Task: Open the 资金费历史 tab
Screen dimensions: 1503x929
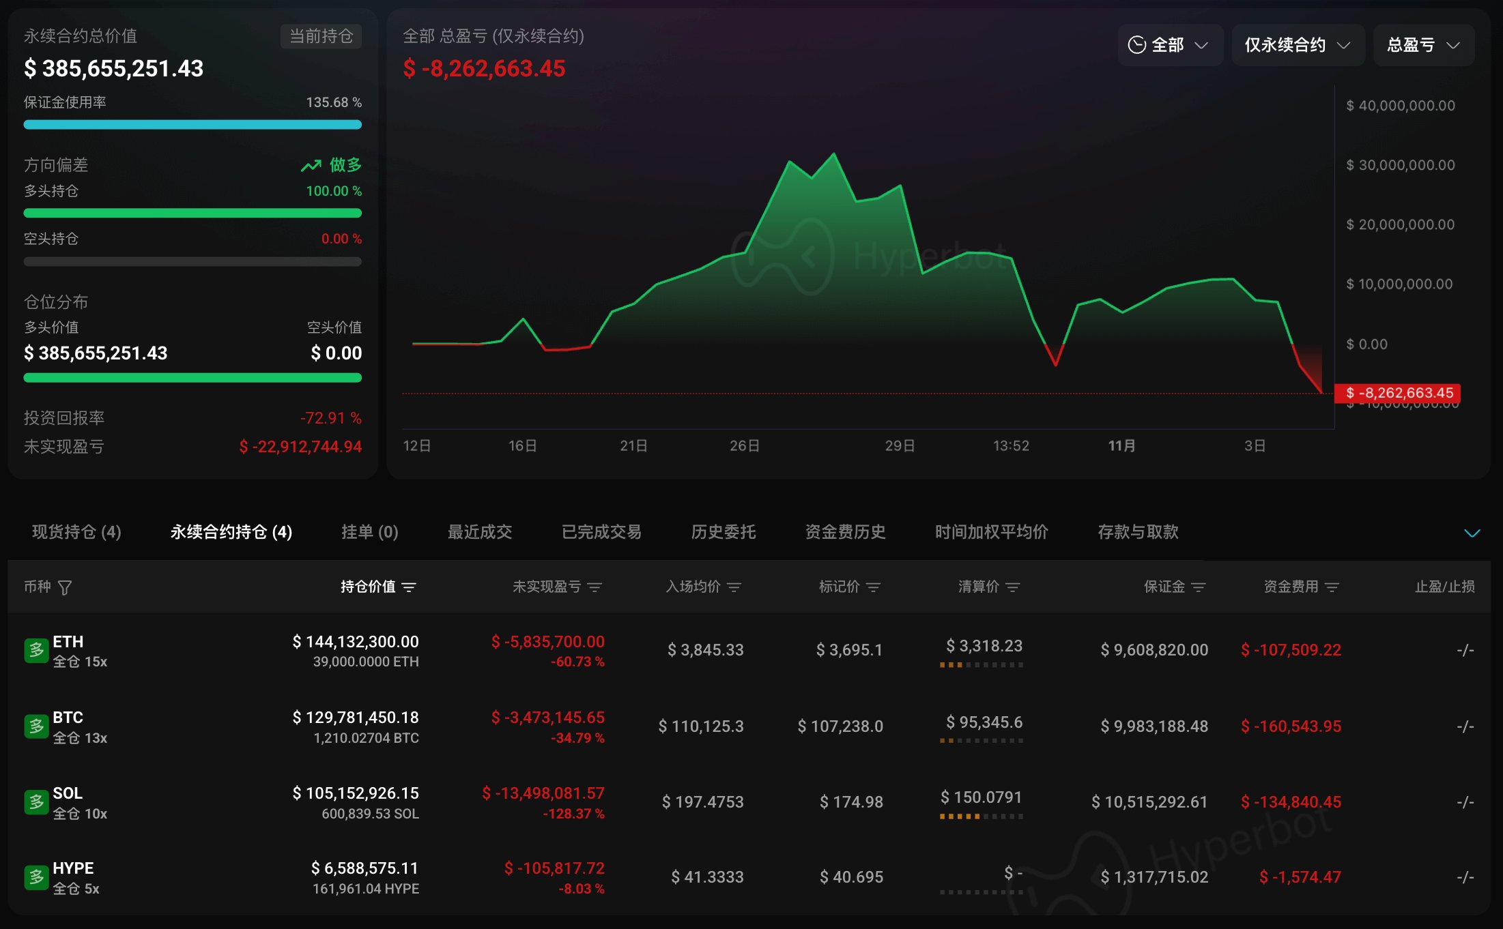Action: point(845,532)
